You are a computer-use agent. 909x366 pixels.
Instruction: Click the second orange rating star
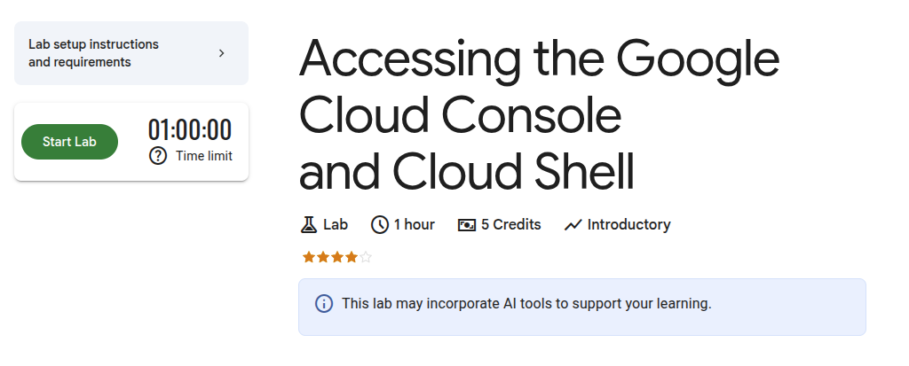pyautogui.click(x=323, y=257)
